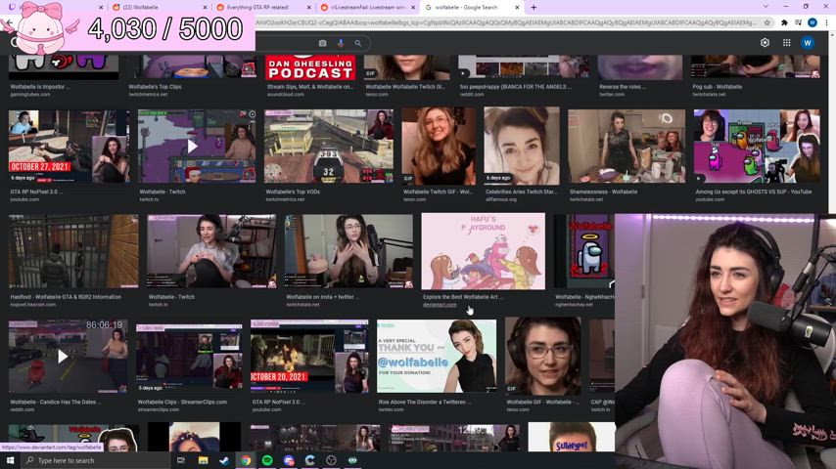Open the '@wolfabelle thank you' donation image
The image size is (836, 469).
(x=437, y=356)
